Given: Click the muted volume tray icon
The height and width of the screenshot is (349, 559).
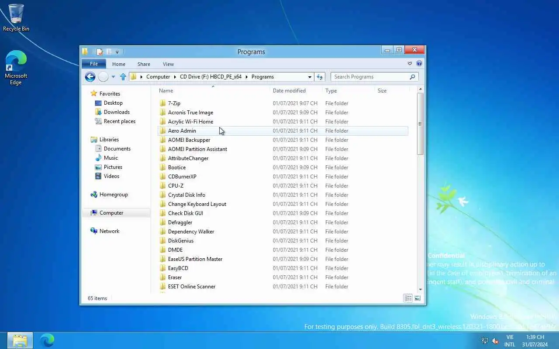Looking at the screenshot, I should [495, 341].
